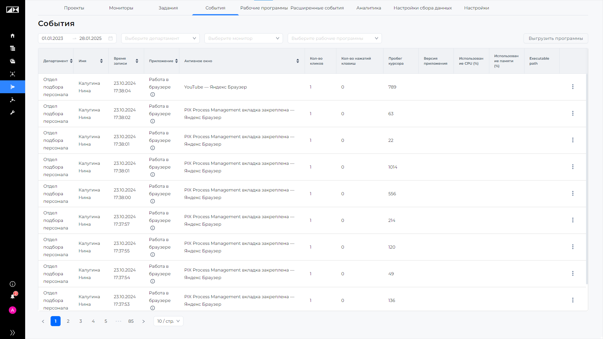
Task: Go to page 2
Action: (x=68, y=321)
